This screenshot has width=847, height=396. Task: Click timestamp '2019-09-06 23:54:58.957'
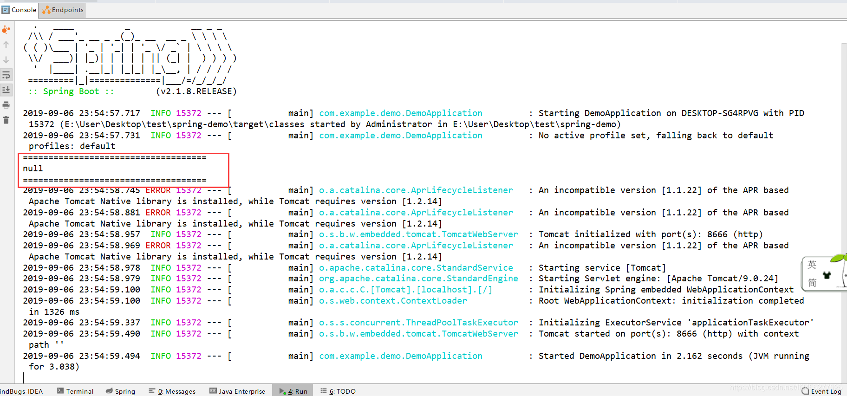tap(81, 234)
